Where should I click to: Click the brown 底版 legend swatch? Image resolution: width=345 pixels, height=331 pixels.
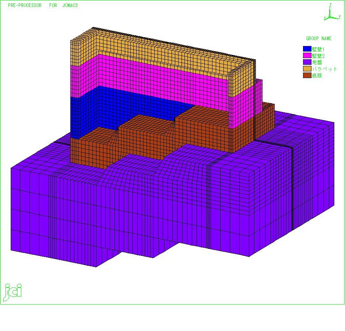(307, 75)
